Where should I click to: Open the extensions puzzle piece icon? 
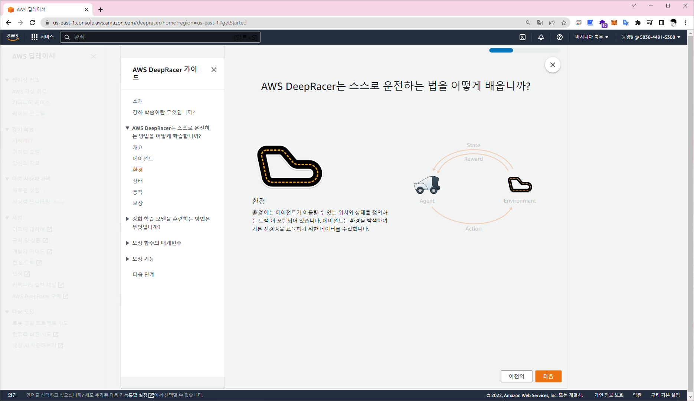click(638, 23)
